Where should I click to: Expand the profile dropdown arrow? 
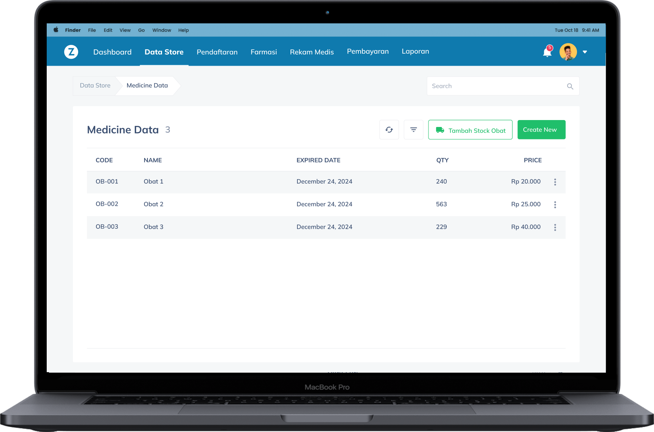[x=585, y=52]
